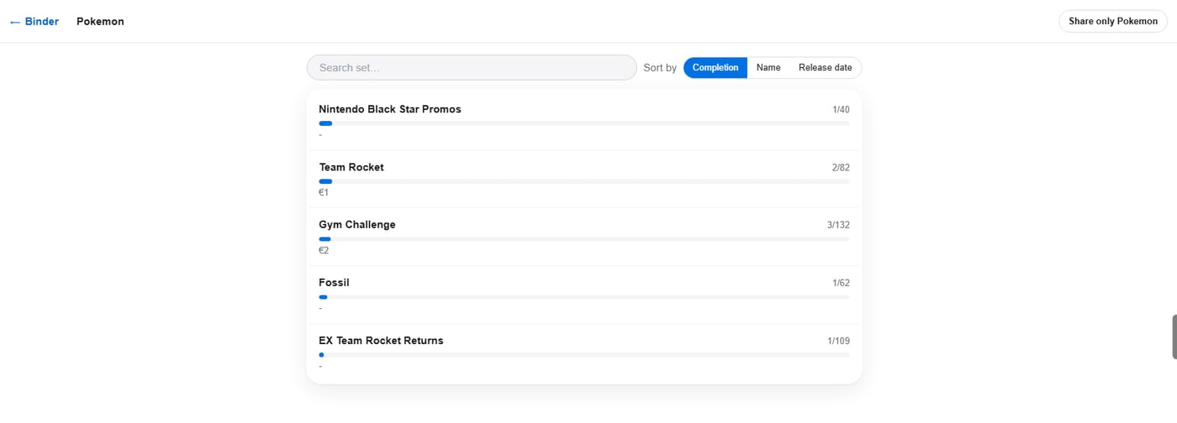Click the Fossil progress bar
Viewport: 1177px width, 423px height.
(x=584, y=297)
